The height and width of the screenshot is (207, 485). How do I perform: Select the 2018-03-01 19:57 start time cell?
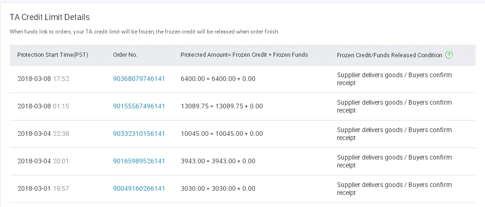coord(43,188)
